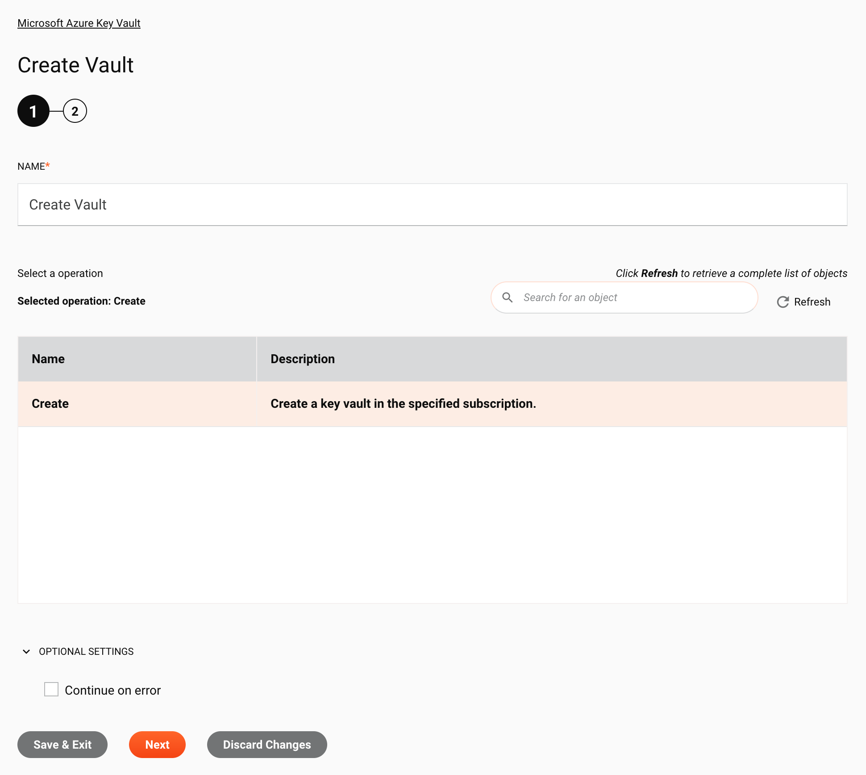Click the Refresh icon to reload objects
The height and width of the screenshot is (775, 866).
pyautogui.click(x=783, y=302)
